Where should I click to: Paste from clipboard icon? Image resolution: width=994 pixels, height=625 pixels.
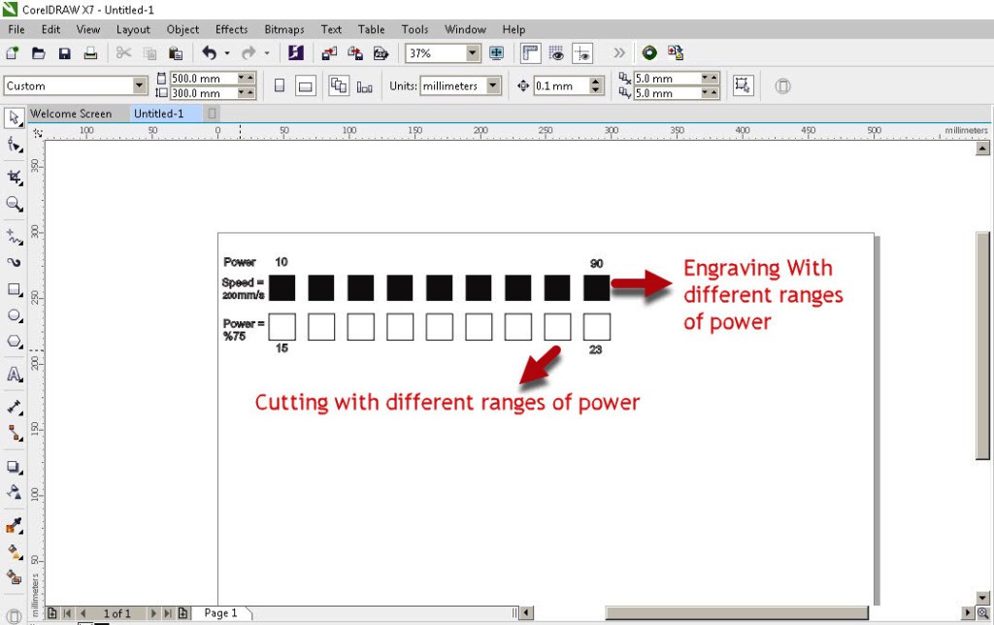click(x=176, y=53)
